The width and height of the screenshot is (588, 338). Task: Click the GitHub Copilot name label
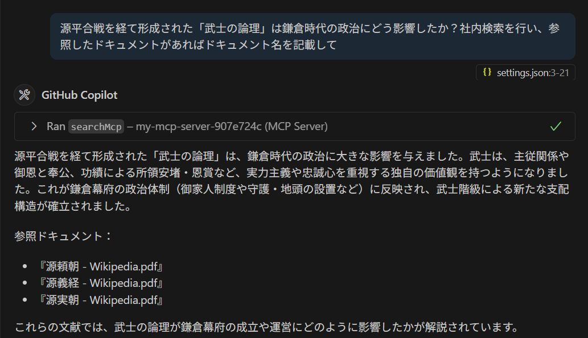click(x=79, y=95)
